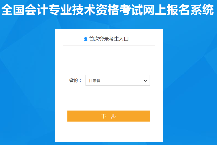This screenshot has width=217, height=145.
Task: Click the divider line under the heading
Action: 109,45
